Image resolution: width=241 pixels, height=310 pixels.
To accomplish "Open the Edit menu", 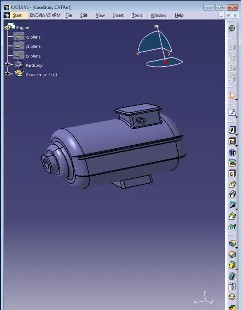I will pyautogui.click(x=84, y=15).
